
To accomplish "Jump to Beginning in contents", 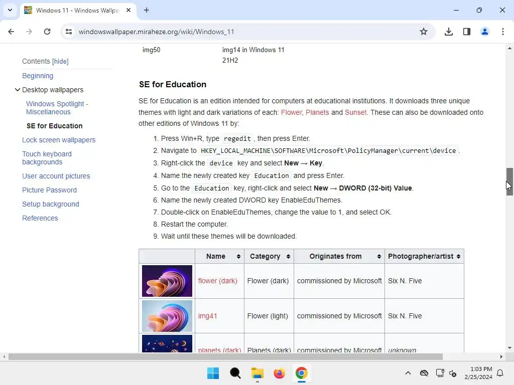I will 38,76.
